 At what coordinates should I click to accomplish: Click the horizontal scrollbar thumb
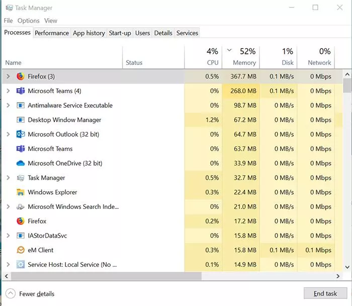coord(107,276)
